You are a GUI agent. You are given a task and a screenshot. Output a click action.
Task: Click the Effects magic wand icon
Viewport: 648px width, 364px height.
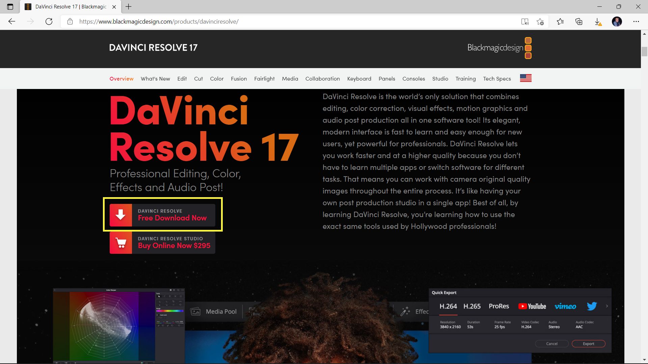coord(406,311)
